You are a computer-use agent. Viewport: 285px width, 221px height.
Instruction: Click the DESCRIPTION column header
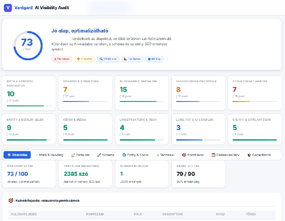[x=172, y=214]
